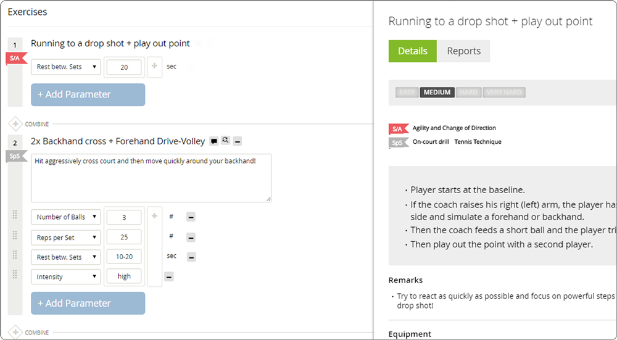
Task: Click the exercise 2 description text area
Action: coord(151,178)
